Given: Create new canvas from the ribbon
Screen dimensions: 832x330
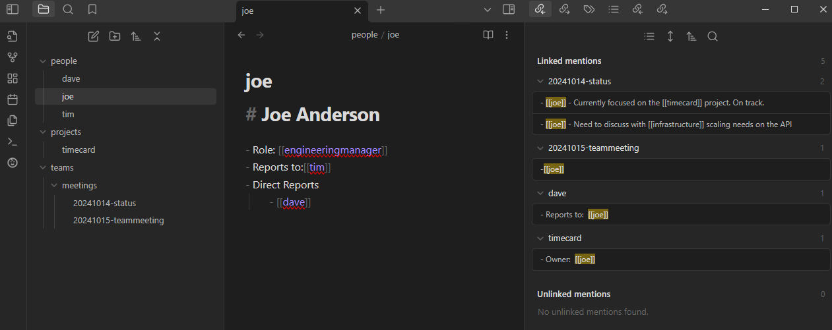Looking at the screenshot, I should point(13,78).
